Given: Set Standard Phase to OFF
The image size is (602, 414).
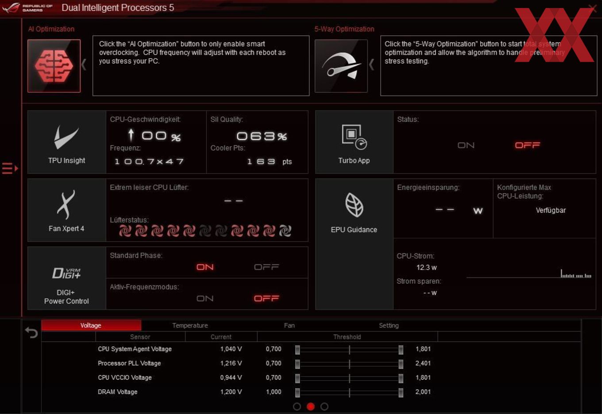Looking at the screenshot, I should pos(266,267).
